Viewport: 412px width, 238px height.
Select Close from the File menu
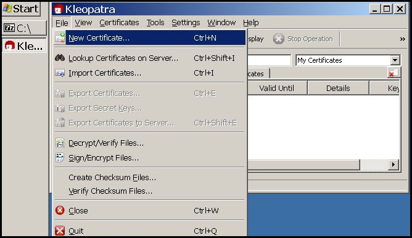pyautogui.click(x=149, y=210)
